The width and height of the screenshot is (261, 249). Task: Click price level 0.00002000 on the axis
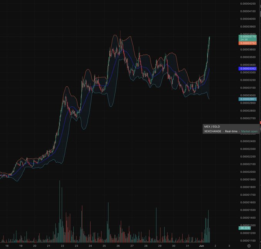coord(248,172)
